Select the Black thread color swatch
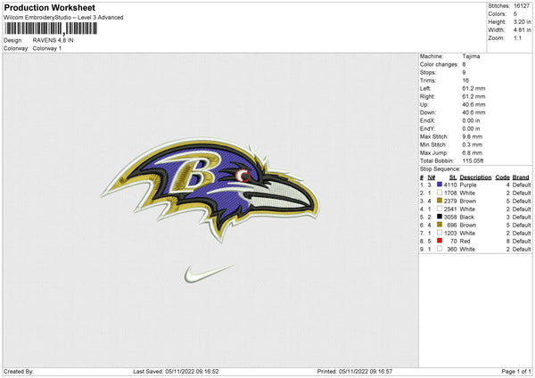The image size is (535, 378). click(440, 217)
